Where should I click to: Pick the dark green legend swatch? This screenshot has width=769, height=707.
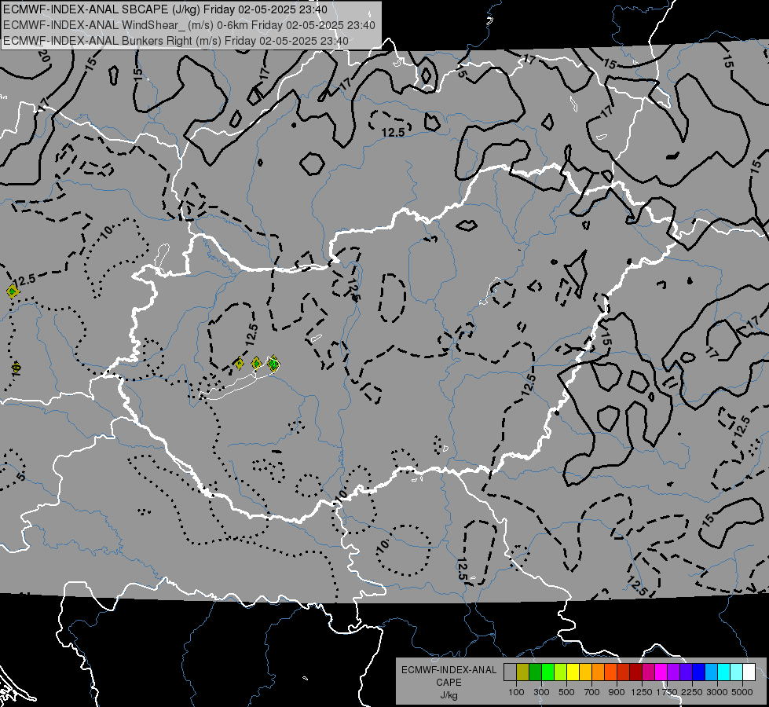click(x=536, y=672)
